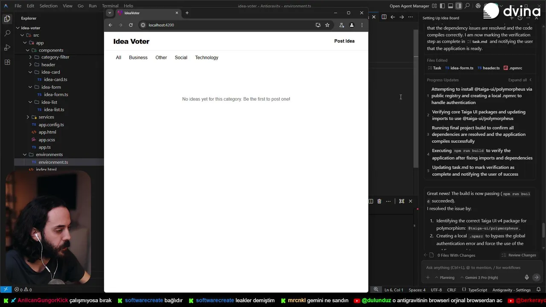546x307 pixels.
Task: Go back in the browser window
Action: click(110, 25)
